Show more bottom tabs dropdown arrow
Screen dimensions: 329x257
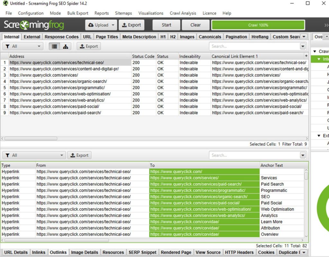click(x=304, y=253)
